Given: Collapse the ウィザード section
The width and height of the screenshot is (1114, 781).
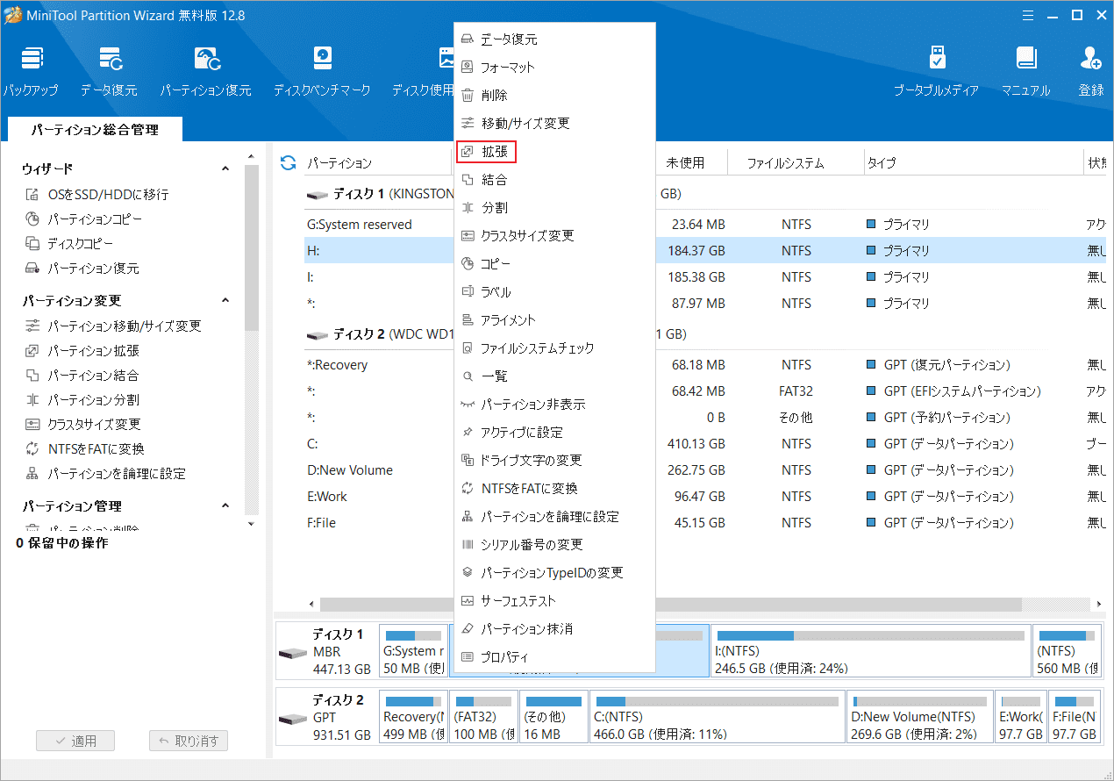Looking at the screenshot, I should (225, 168).
